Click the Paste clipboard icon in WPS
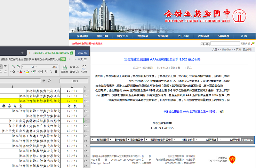 [84, 67]
